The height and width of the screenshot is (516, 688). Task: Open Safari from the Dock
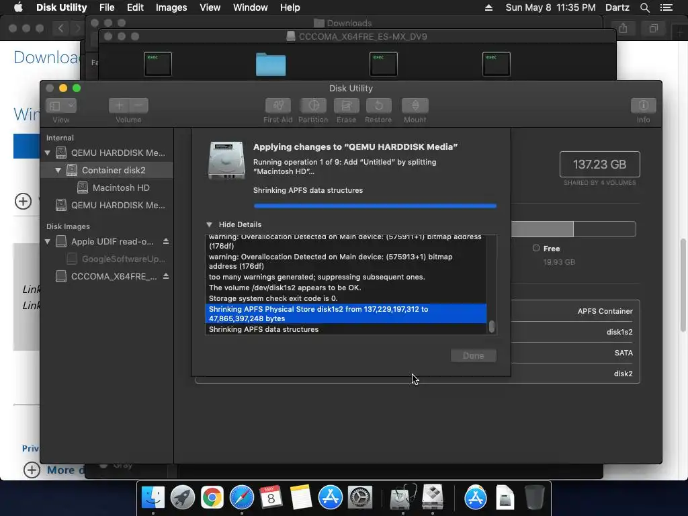(242, 498)
